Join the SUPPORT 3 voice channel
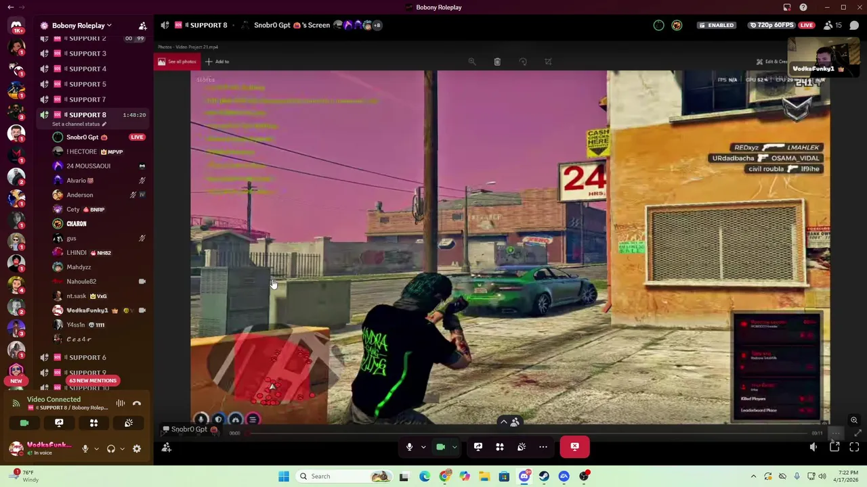The width and height of the screenshot is (867, 487). click(93, 53)
